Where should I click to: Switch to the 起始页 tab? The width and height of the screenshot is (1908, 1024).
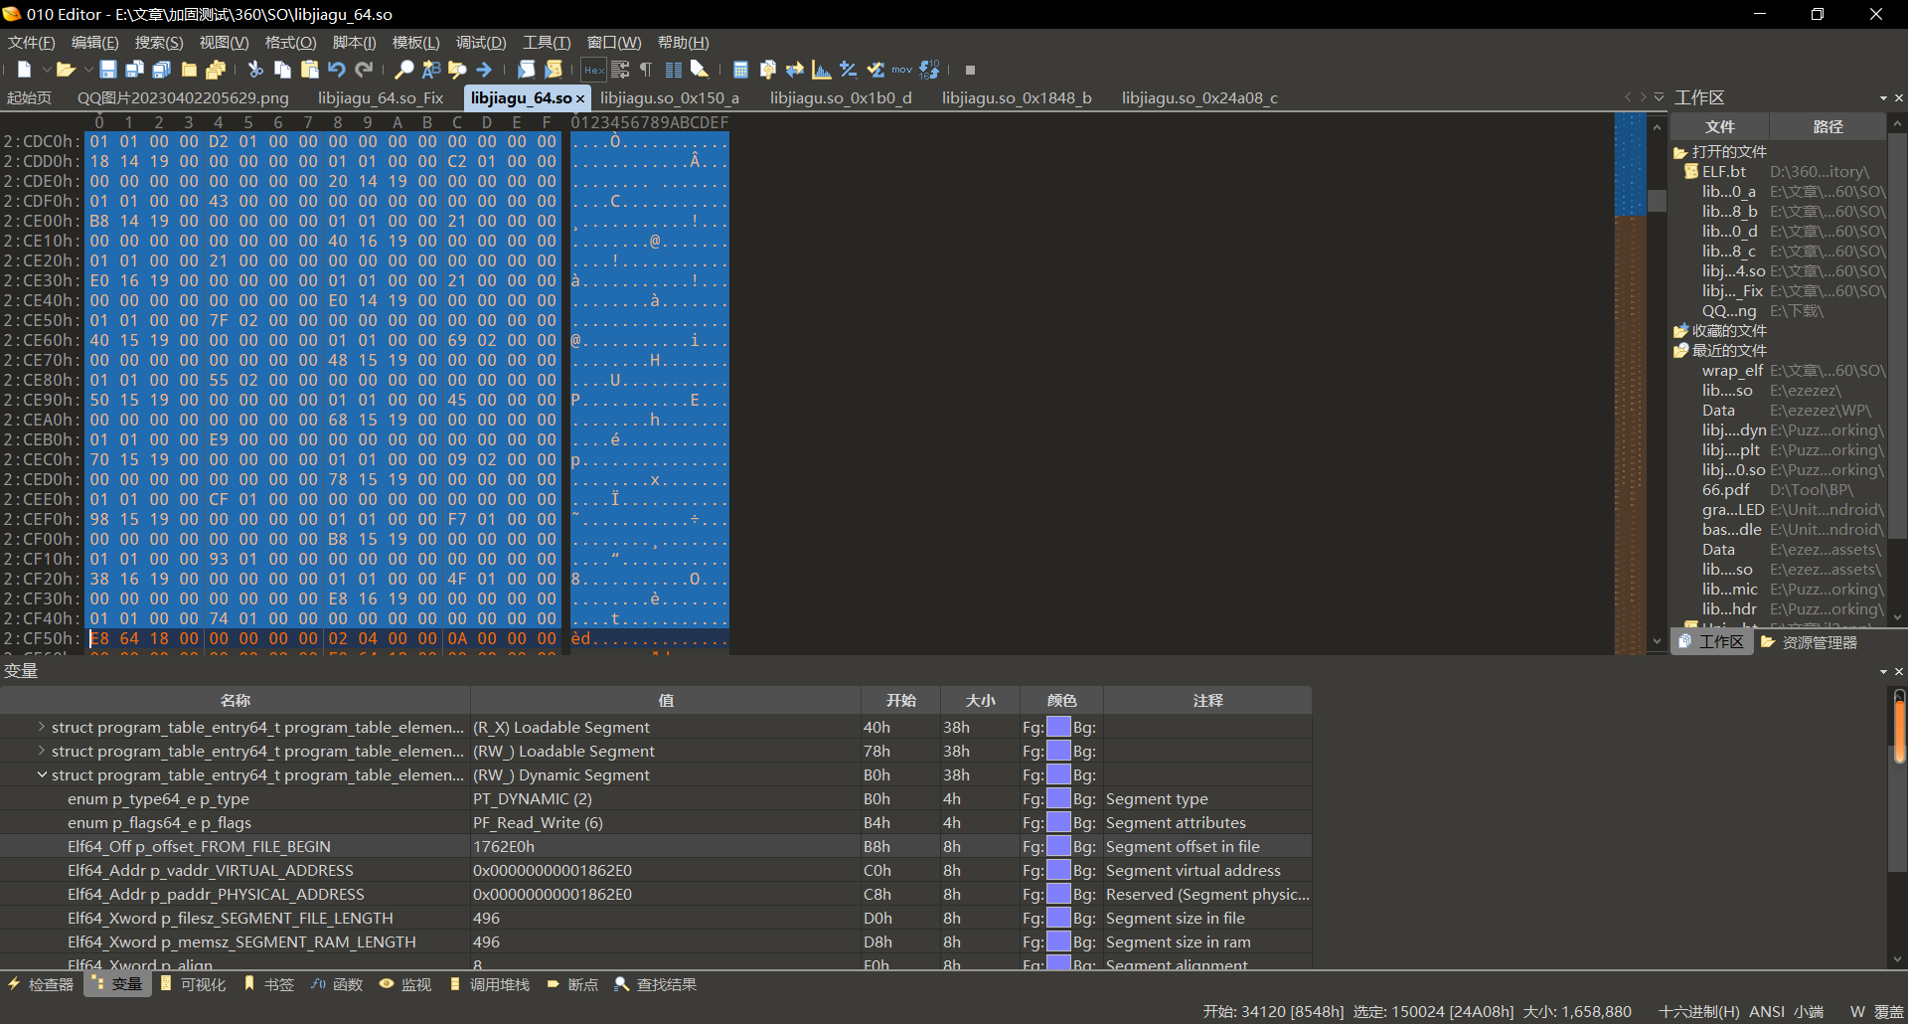click(x=29, y=98)
